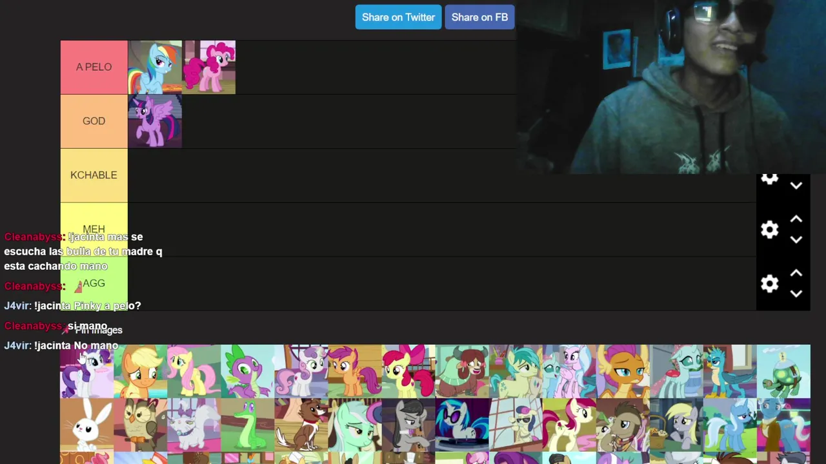This screenshot has height=464, width=826.
Task: Pick the Rarity image from the pool
Action: click(86, 371)
